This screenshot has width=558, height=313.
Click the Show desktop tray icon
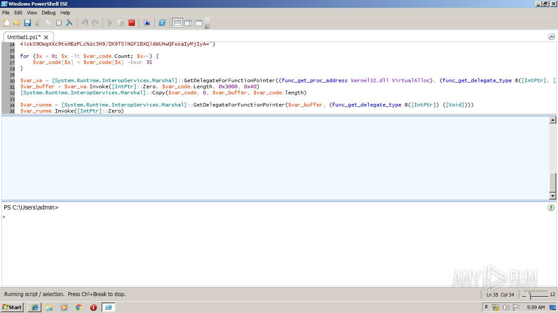(x=553, y=307)
